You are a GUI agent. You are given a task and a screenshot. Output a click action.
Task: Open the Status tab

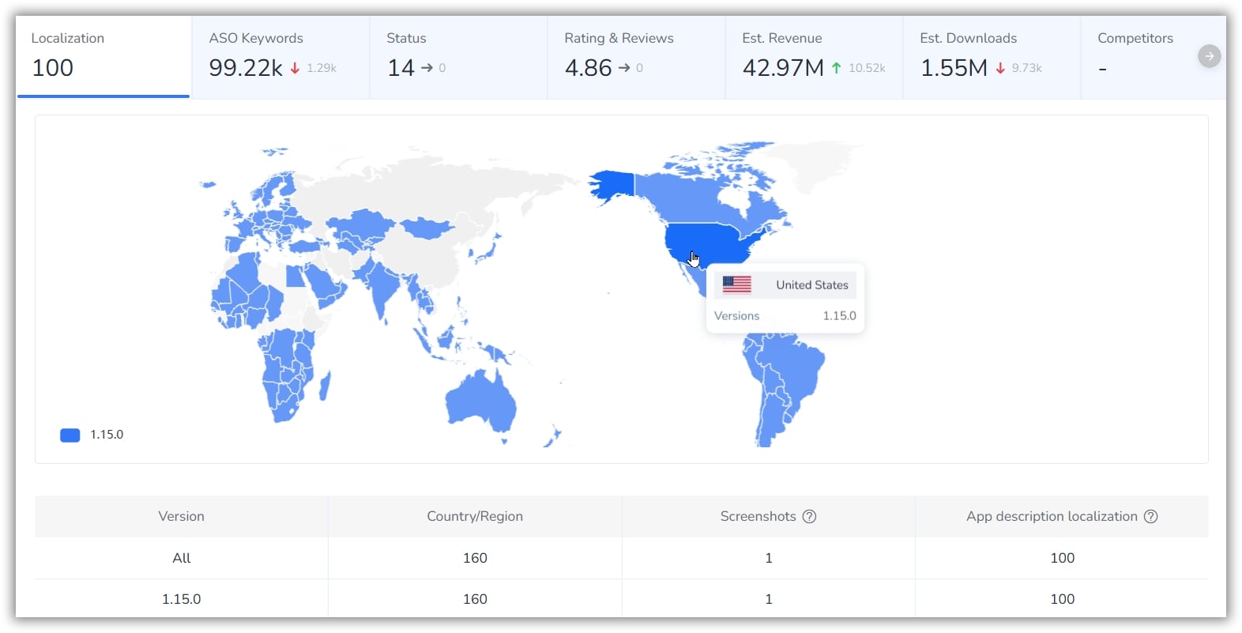(x=458, y=57)
